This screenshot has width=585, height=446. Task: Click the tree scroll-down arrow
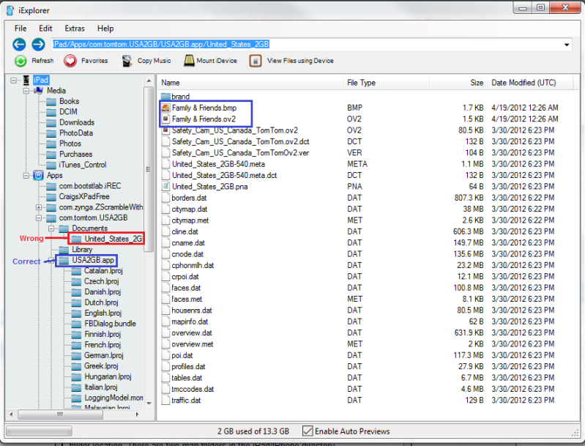149,403
